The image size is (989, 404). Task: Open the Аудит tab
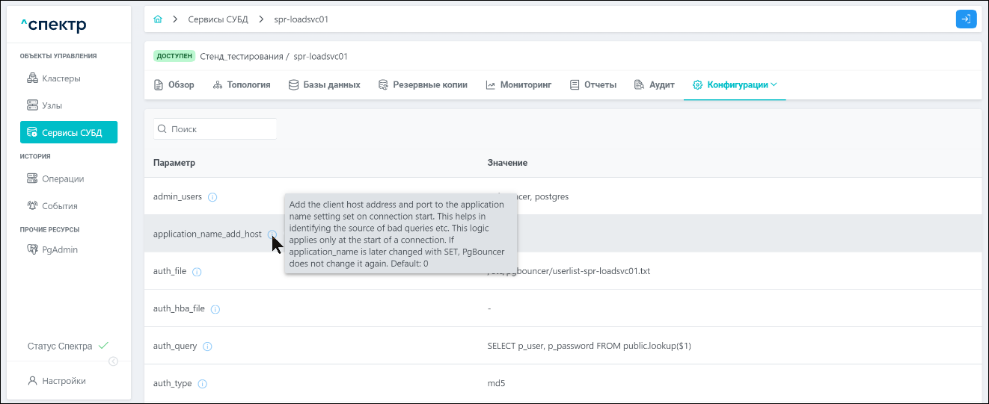655,85
